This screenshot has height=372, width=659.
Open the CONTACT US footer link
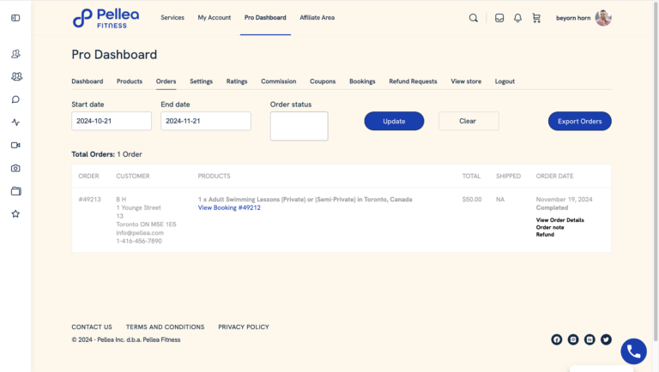click(92, 327)
